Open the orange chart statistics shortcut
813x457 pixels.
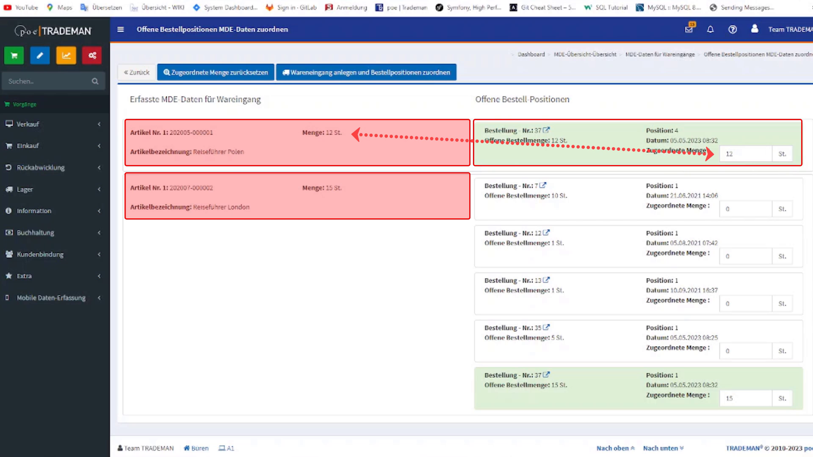click(x=66, y=55)
